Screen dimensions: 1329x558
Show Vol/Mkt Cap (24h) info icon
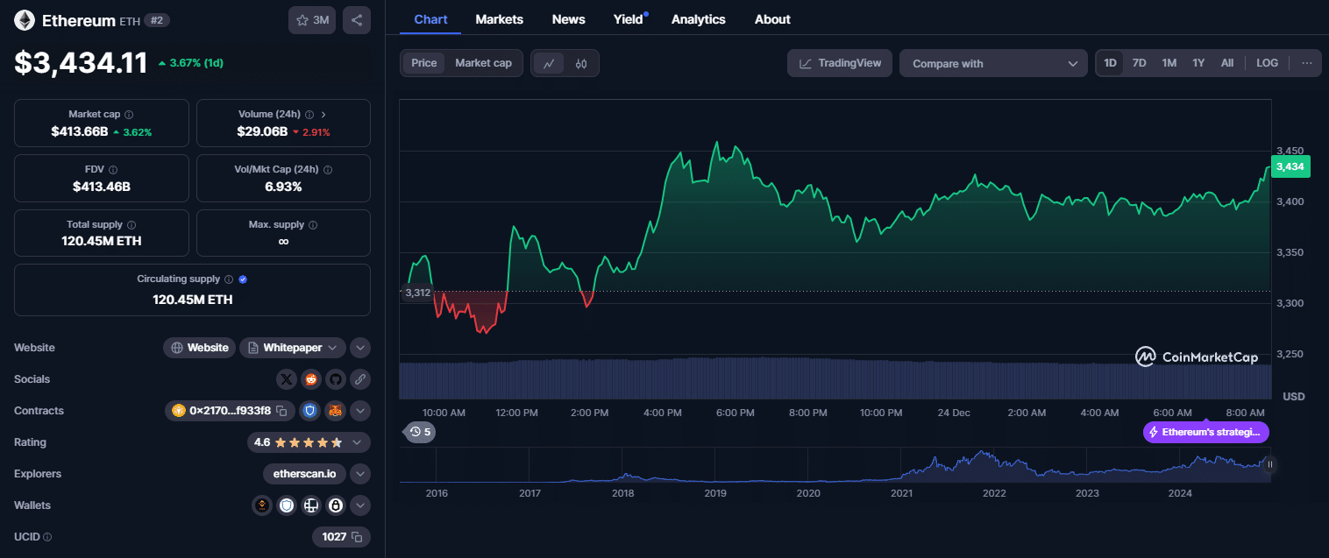[x=328, y=170]
